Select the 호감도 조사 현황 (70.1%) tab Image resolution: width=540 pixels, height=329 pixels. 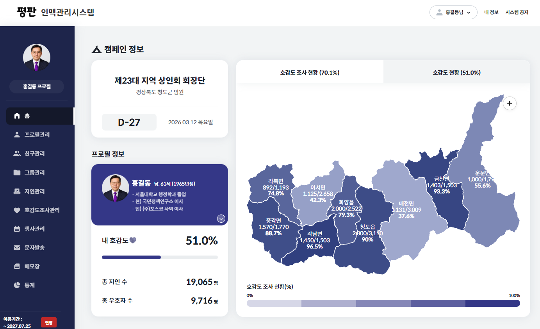pos(310,72)
